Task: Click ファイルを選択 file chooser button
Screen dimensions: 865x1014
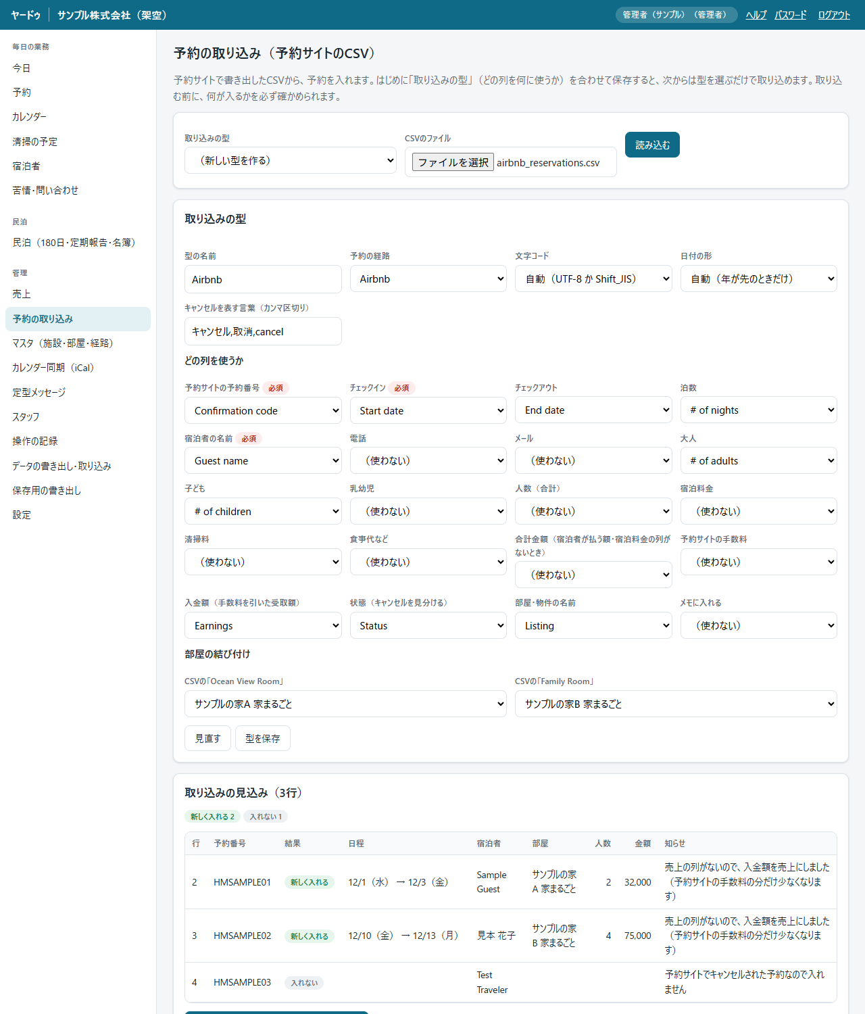Action: (x=453, y=162)
